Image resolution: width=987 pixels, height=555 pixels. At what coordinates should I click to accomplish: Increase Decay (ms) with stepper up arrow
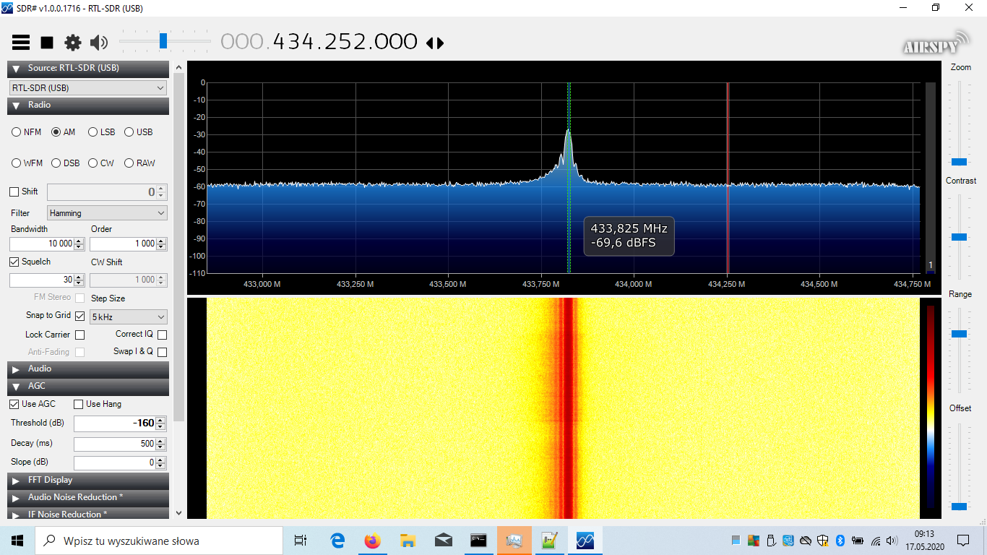tap(162, 441)
